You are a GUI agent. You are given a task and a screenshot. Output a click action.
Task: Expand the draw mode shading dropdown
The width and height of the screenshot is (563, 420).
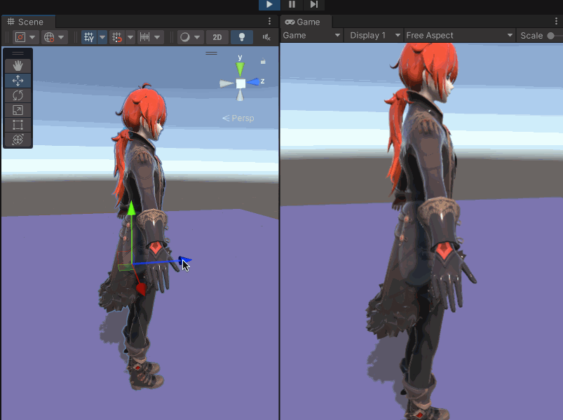(190, 37)
